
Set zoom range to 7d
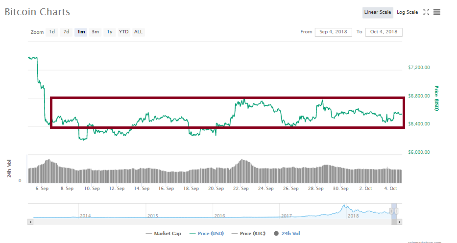66,32
